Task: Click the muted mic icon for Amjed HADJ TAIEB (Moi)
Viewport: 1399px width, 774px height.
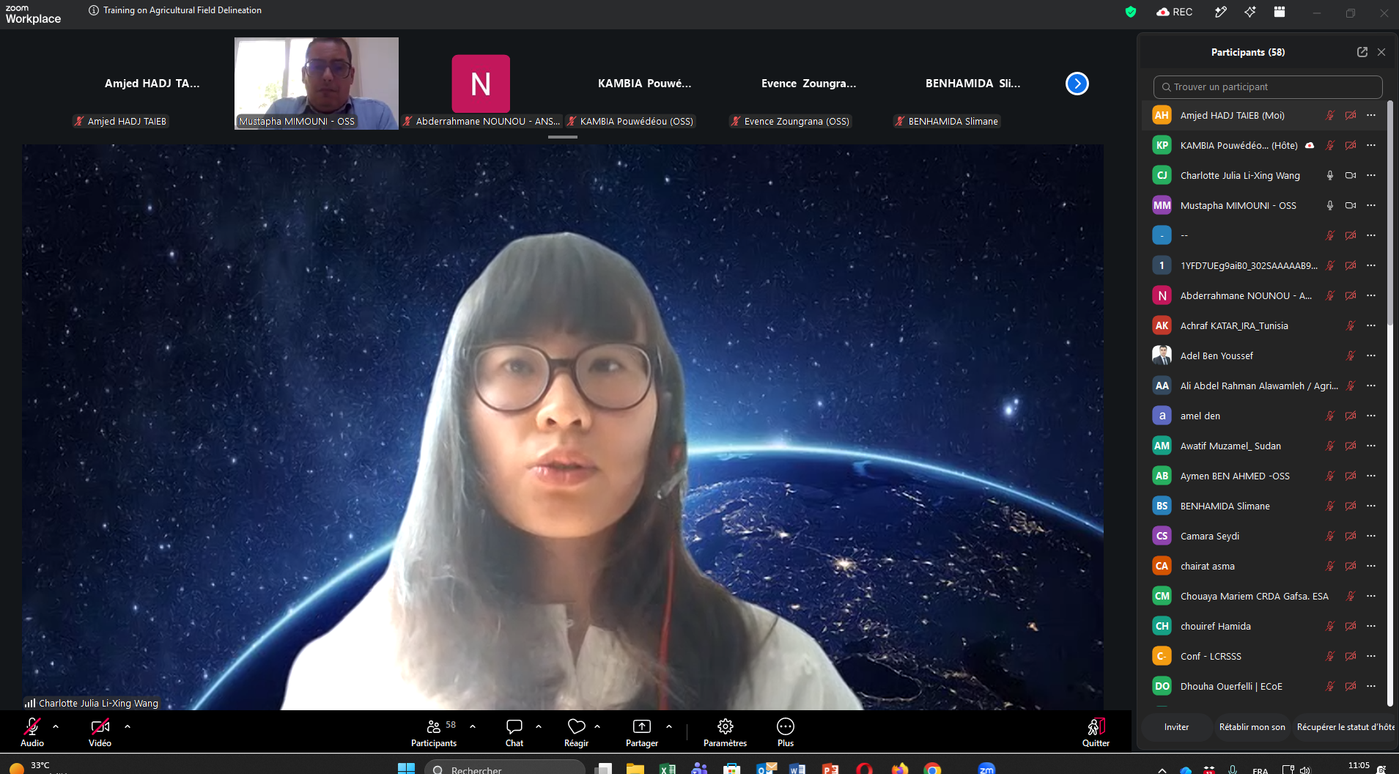Action: (1330, 115)
